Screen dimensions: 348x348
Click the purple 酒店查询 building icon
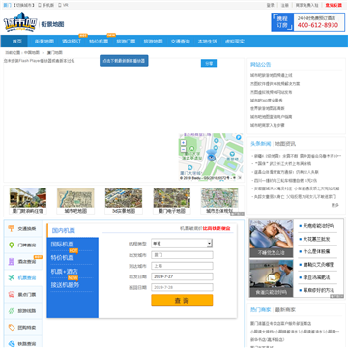click(12, 261)
